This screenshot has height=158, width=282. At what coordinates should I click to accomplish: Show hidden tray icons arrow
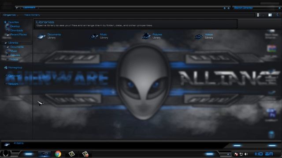[x=228, y=154]
